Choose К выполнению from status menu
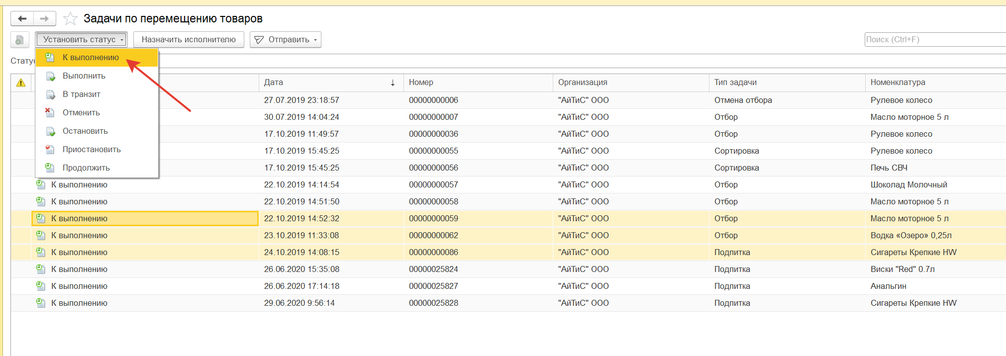Screen dimensions: 1006x356 pos(97,58)
